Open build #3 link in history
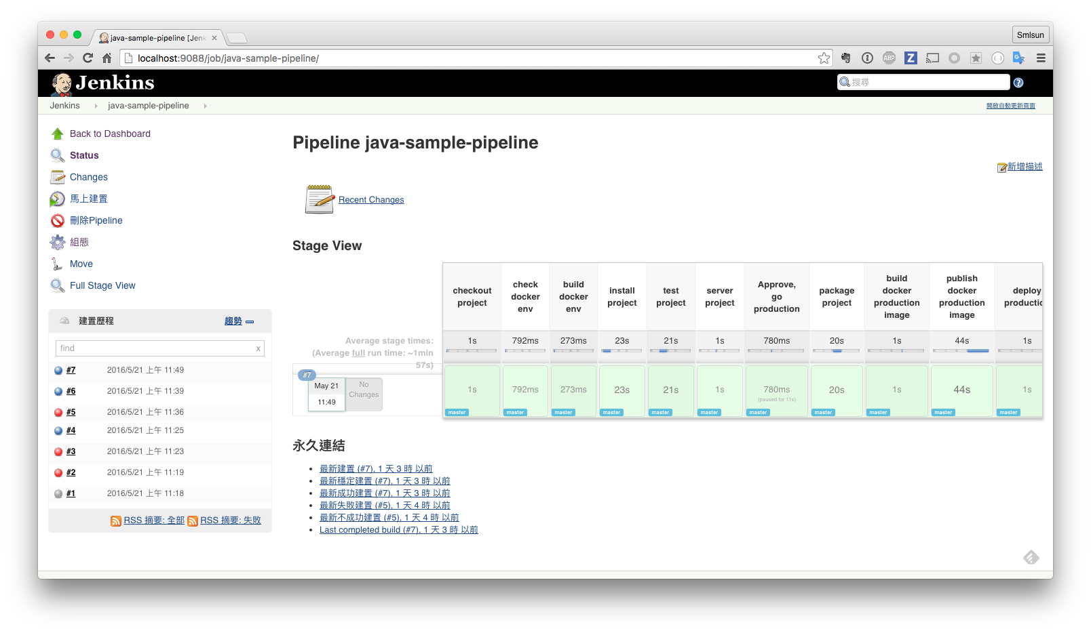1091x633 pixels. [71, 452]
